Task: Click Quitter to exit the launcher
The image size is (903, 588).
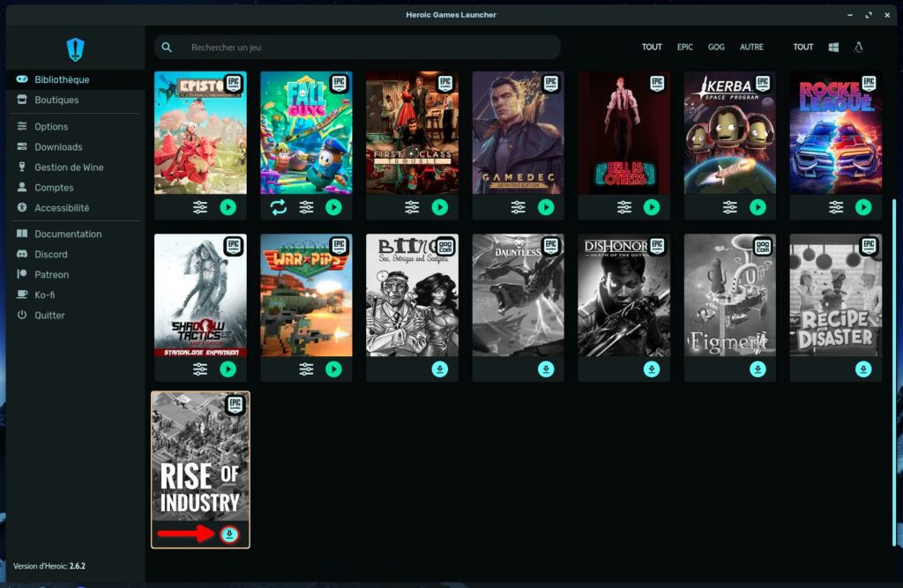Action: click(x=49, y=315)
